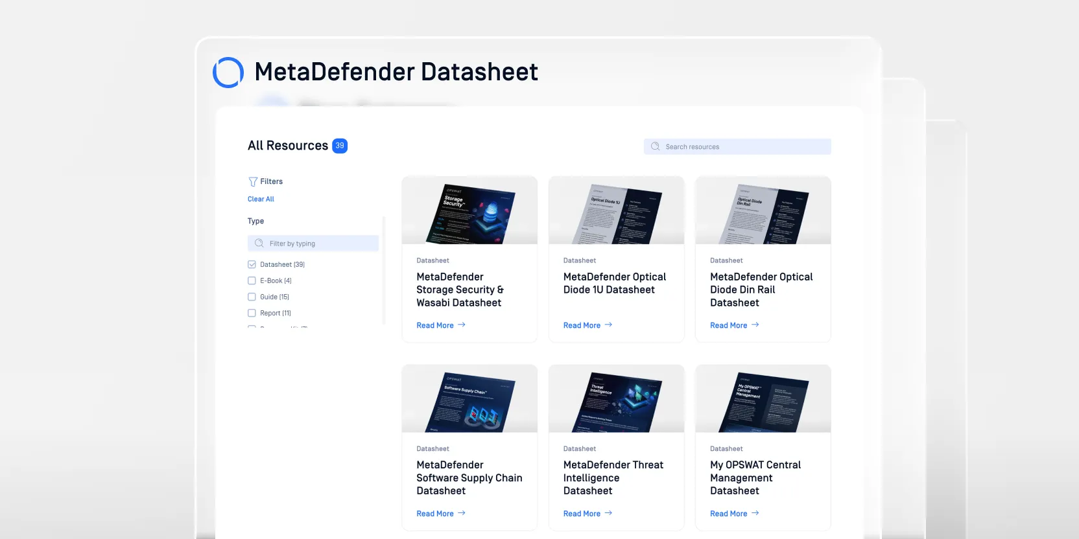Screen dimensions: 1079x539
Task: Click the filter list vertical scrollbar
Action: pos(384,270)
